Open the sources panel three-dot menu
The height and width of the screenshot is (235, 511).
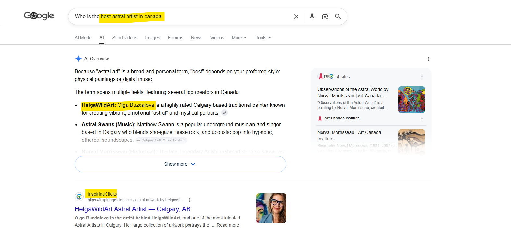[x=422, y=76]
